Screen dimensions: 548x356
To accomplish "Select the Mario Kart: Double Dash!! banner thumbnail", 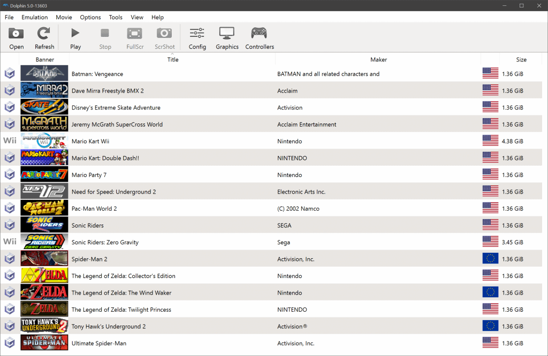I will point(44,158).
